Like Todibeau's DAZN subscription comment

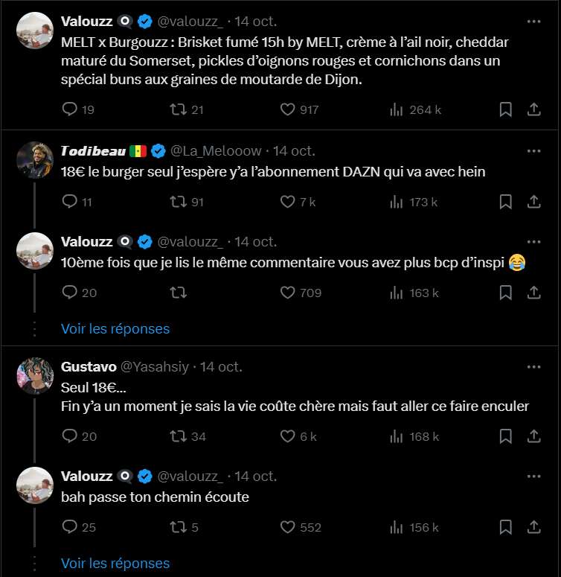tap(288, 201)
